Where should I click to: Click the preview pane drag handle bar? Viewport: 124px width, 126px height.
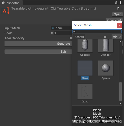click(97, 106)
